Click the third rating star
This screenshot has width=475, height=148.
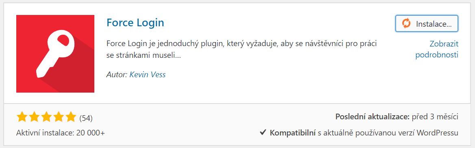pos(46,116)
